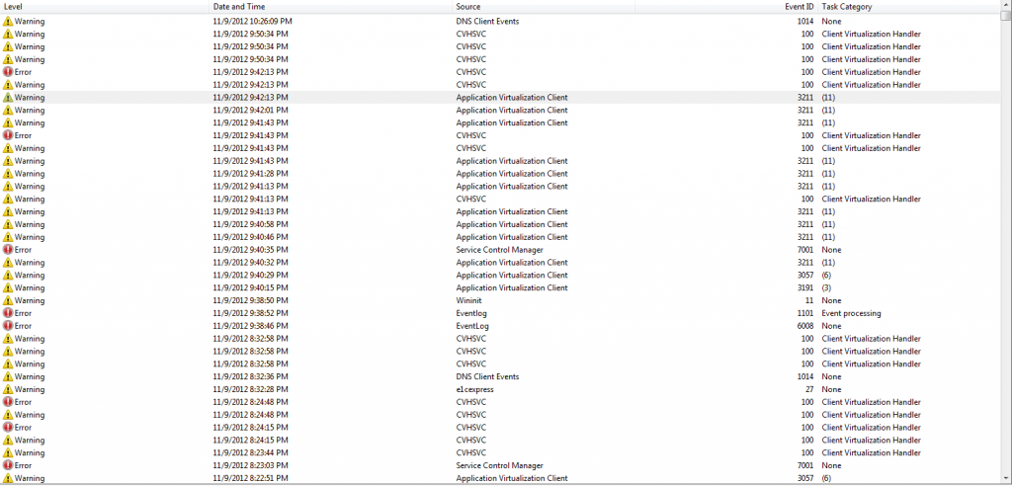Click event ID 11 in the Wininit row
This screenshot has height=486, width=1012.
[809, 300]
